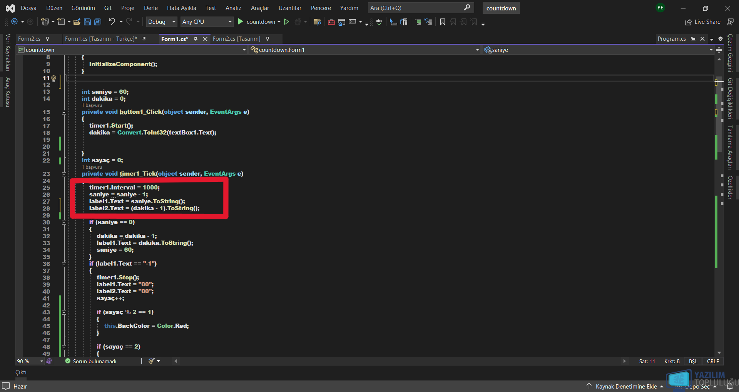Toggle pin on Form2.cs tab

click(48, 39)
